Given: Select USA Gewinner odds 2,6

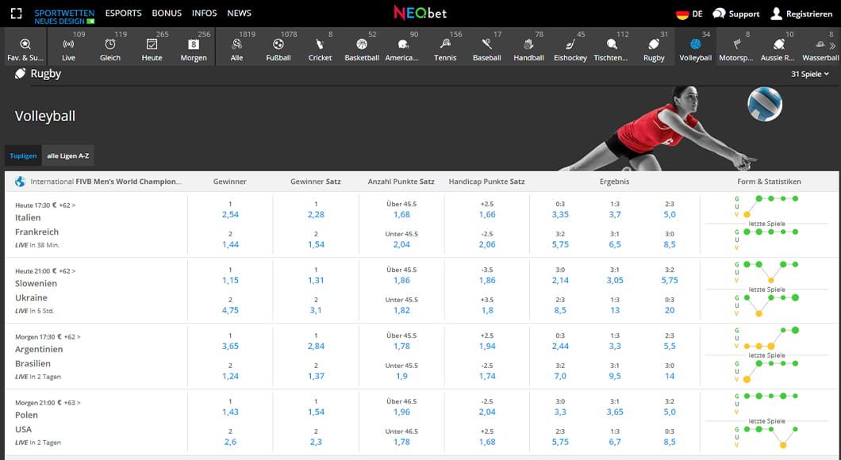Looking at the screenshot, I should coord(230,442).
